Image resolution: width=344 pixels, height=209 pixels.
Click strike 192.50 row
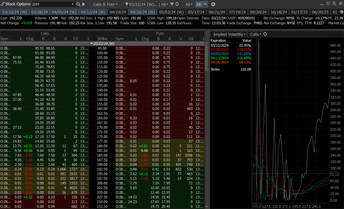tap(102, 169)
